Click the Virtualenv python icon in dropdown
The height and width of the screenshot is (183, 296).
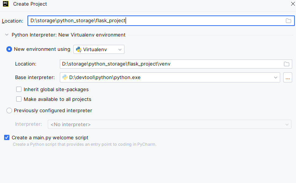(79, 49)
